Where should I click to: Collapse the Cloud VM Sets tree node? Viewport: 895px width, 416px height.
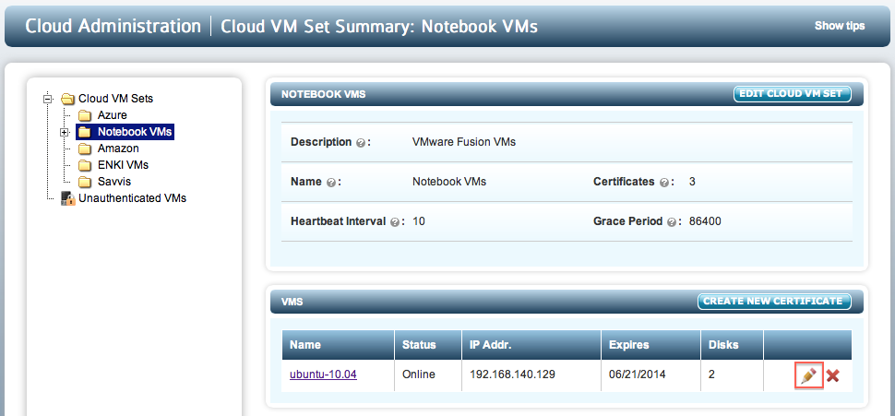click(47, 98)
